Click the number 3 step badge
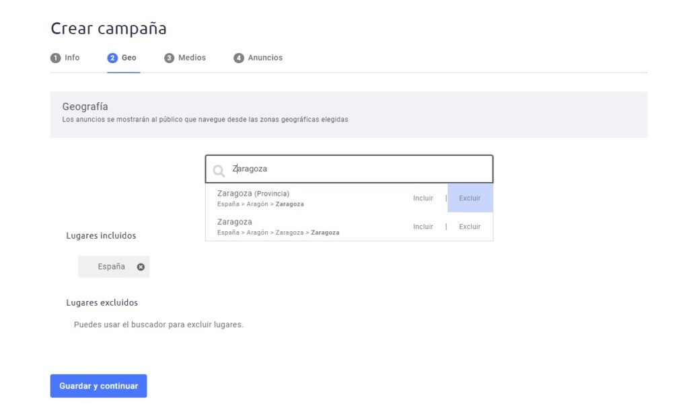 coord(169,58)
